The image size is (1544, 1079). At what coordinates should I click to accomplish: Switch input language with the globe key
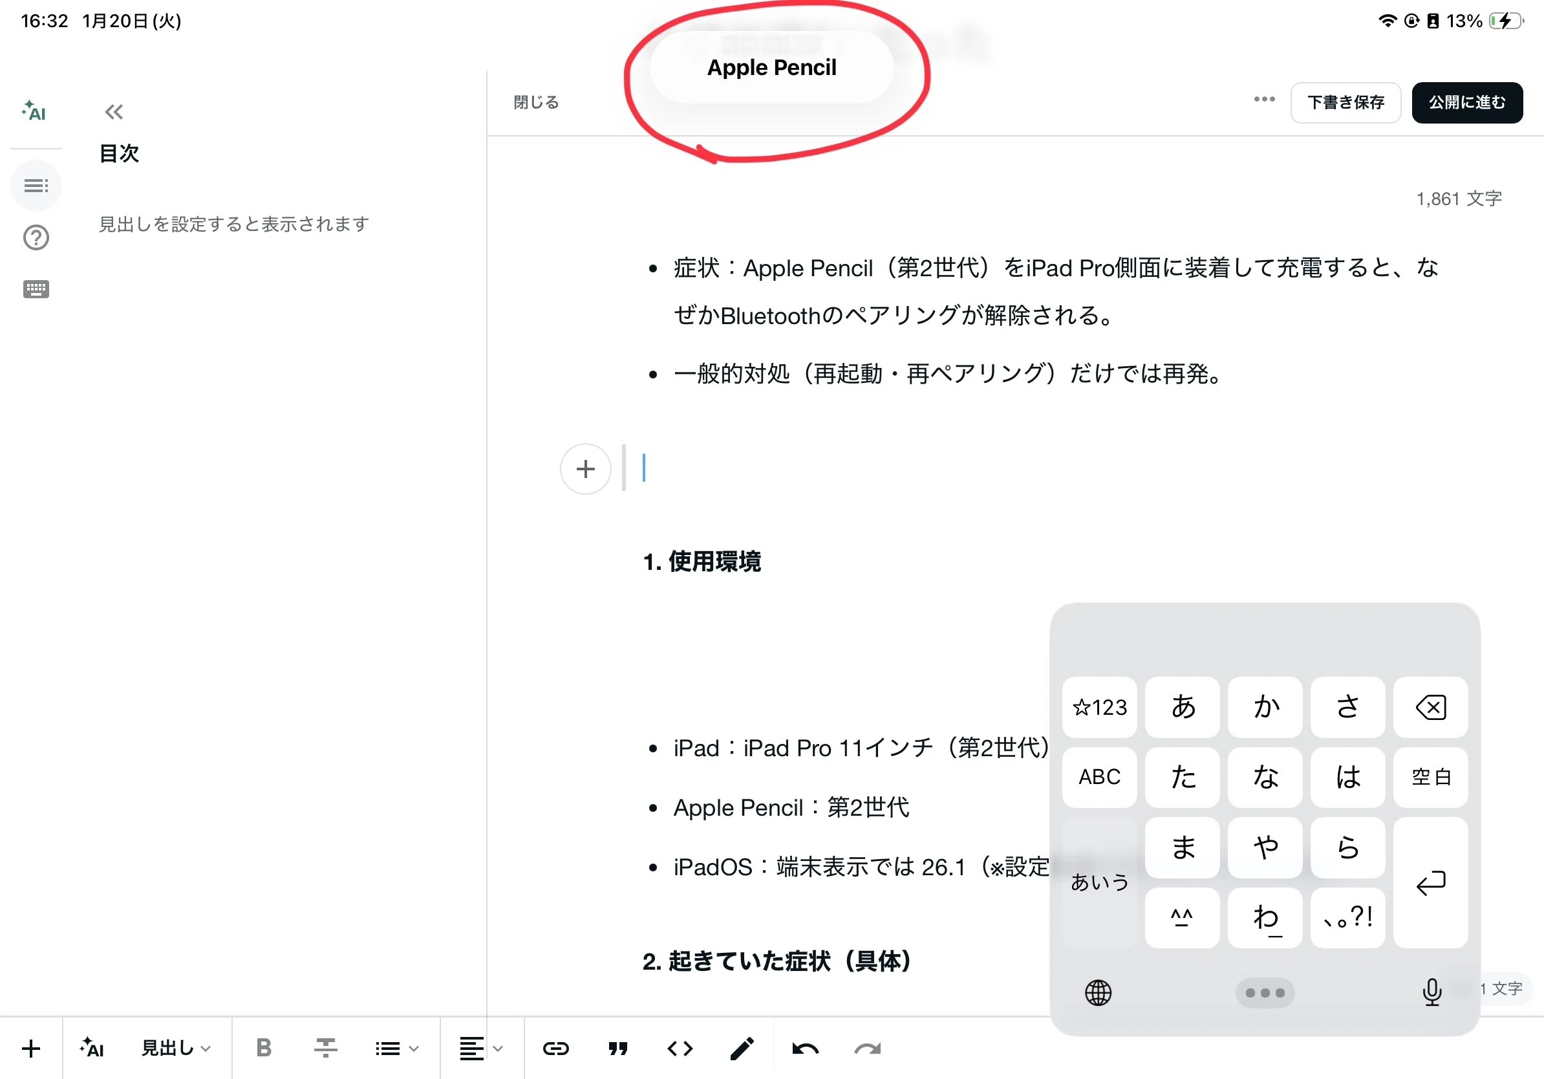coord(1098,992)
